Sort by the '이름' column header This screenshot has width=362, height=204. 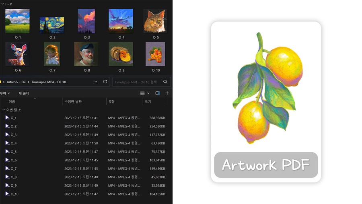12,102
